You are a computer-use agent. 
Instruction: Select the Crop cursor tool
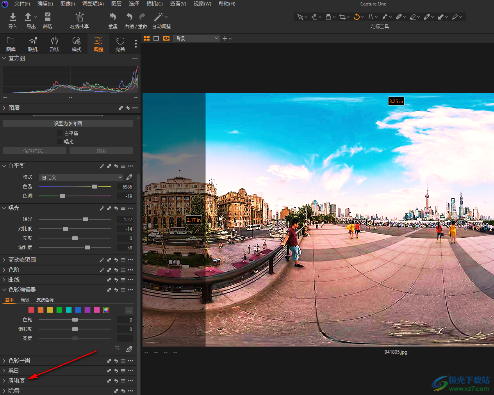click(x=342, y=17)
